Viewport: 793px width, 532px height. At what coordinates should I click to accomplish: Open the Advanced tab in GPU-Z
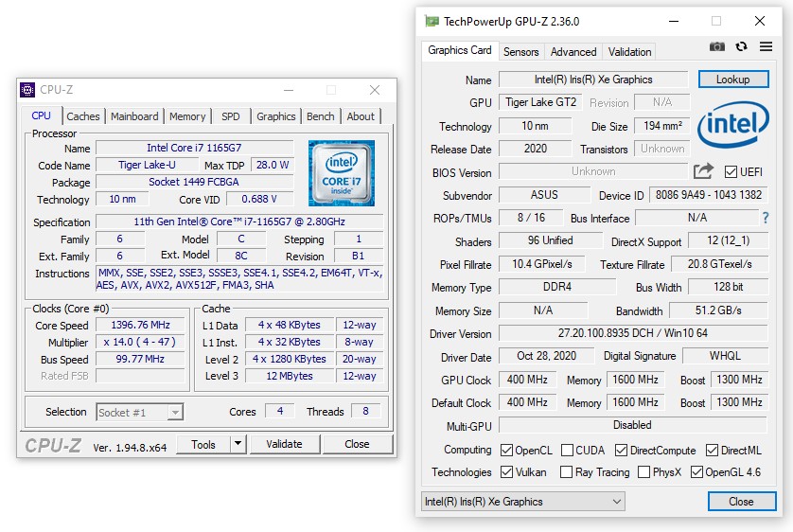[x=573, y=51]
